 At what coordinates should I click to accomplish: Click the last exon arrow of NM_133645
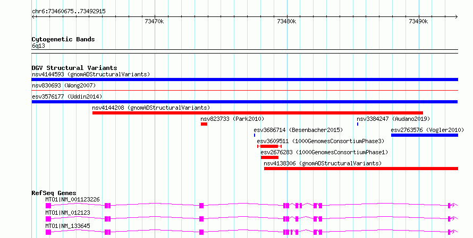452,232
